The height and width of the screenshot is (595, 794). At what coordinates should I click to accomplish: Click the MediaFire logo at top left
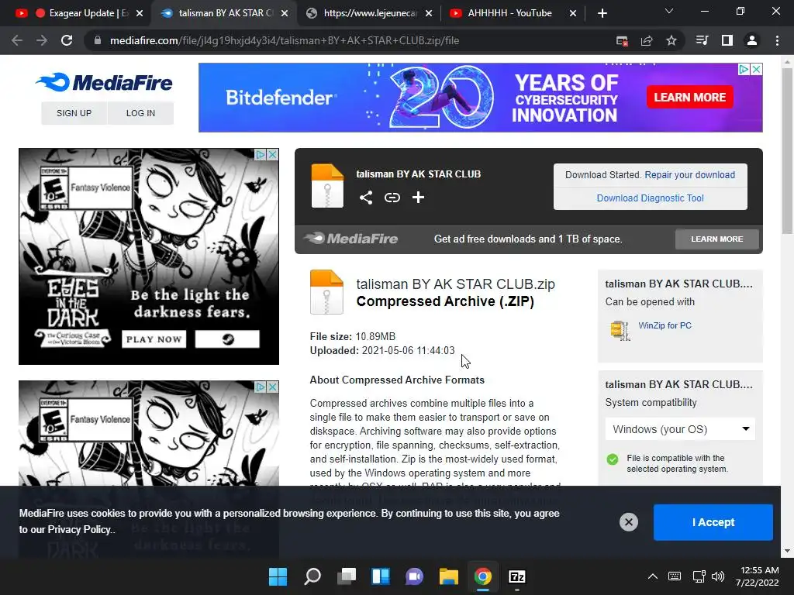point(105,82)
